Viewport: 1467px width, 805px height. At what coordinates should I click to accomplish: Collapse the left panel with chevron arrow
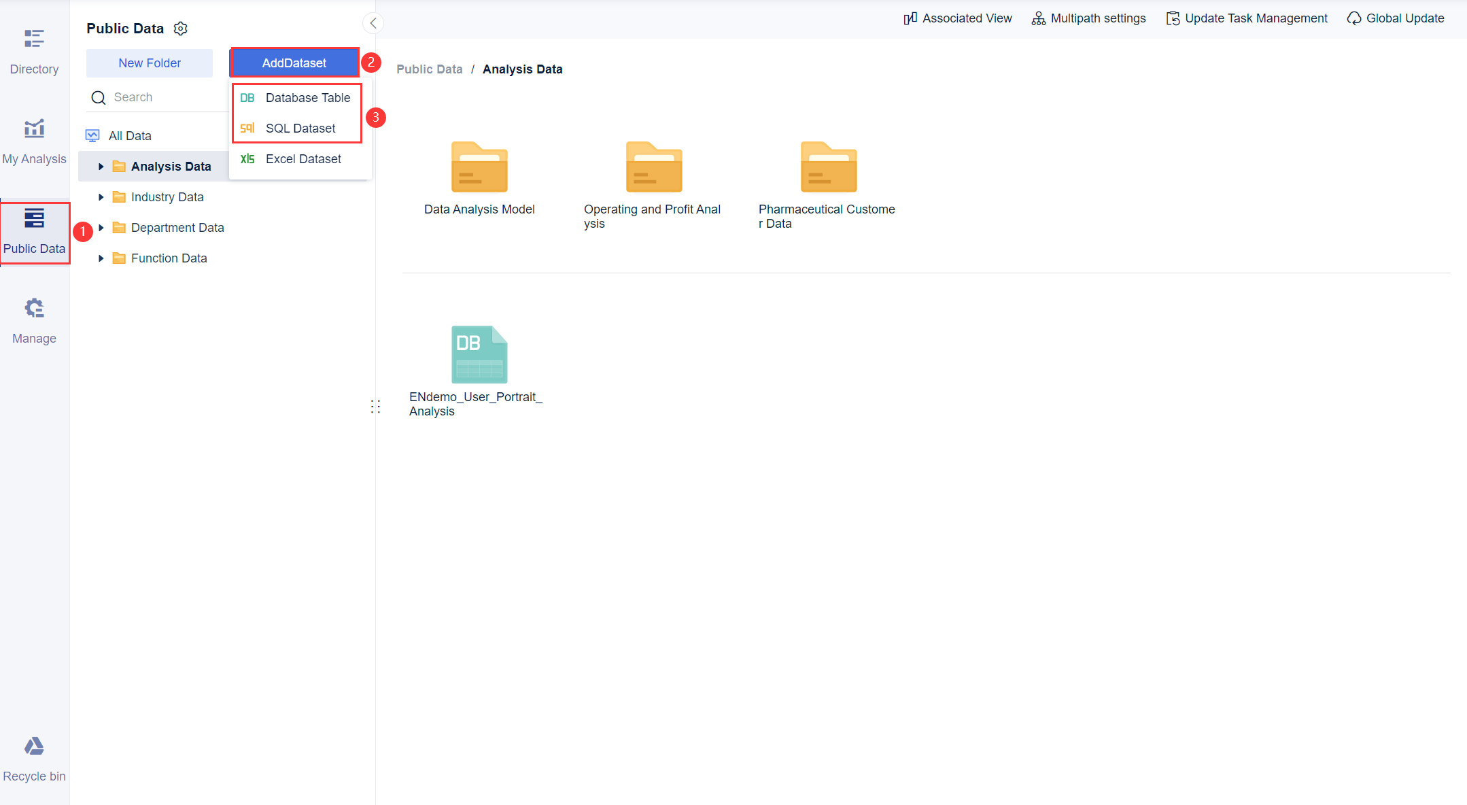pyautogui.click(x=373, y=23)
